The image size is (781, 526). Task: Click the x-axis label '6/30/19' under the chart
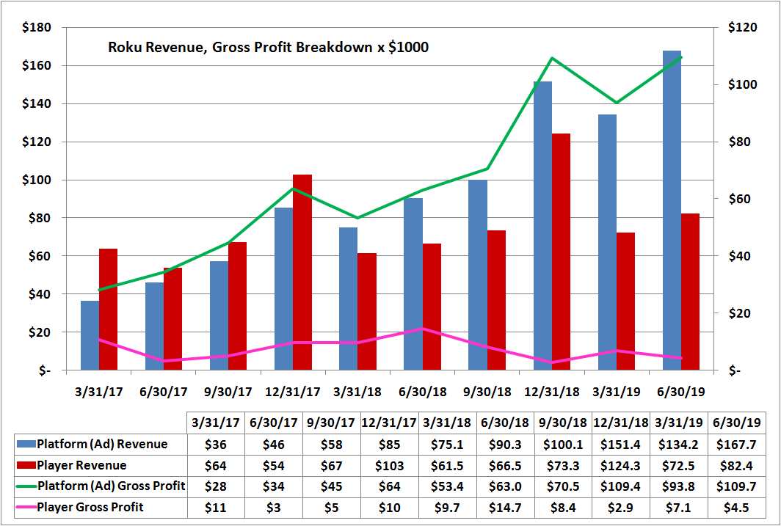(681, 392)
